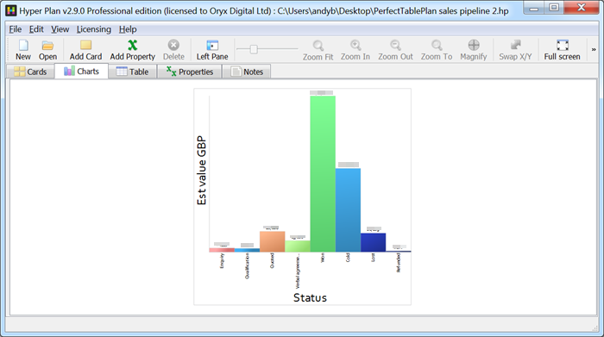Enter Full screen mode
The image size is (604, 337).
(x=562, y=50)
